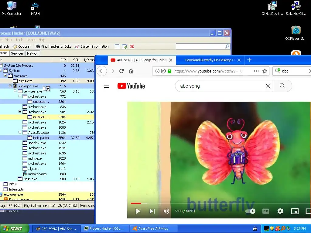Mute the video with the speaker icon
This screenshot has width=311, height=233.
click(x=166, y=211)
